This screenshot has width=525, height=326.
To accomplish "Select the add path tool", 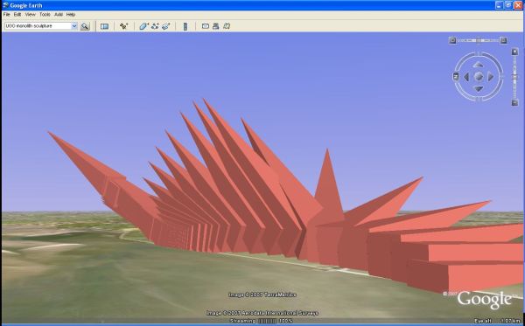I will [155, 26].
